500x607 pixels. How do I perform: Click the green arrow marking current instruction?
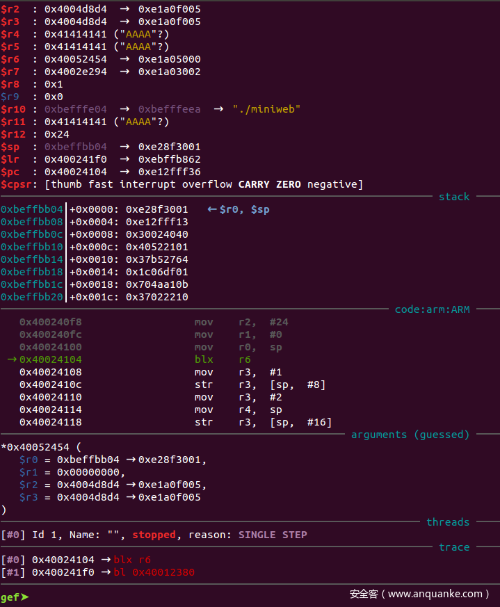tap(11, 359)
